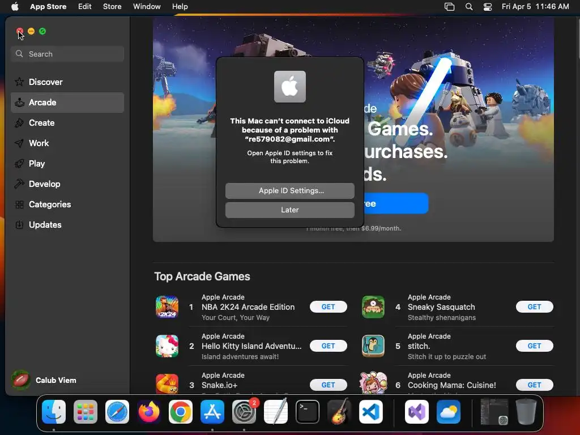Get Hello Kitty Island Adventure
Image resolution: width=580 pixels, height=435 pixels.
pos(328,346)
